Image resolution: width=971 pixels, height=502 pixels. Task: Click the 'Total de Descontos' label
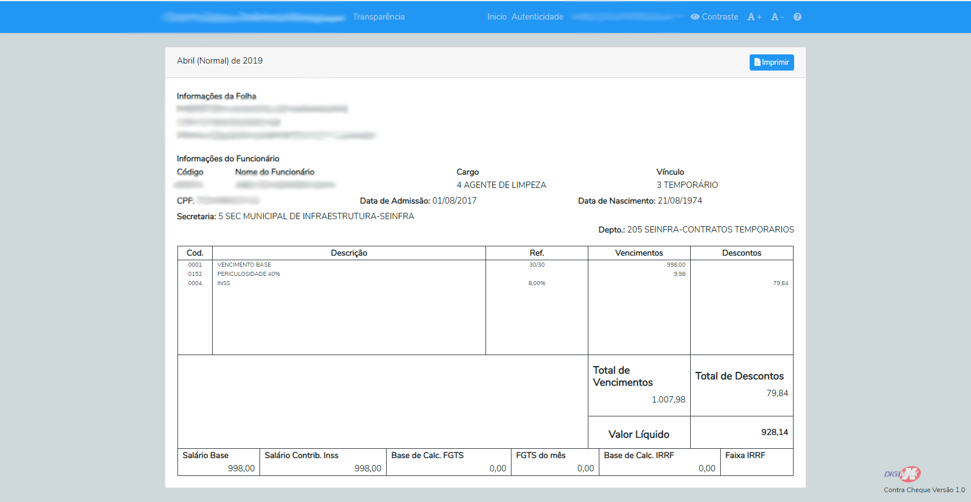[x=739, y=376]
